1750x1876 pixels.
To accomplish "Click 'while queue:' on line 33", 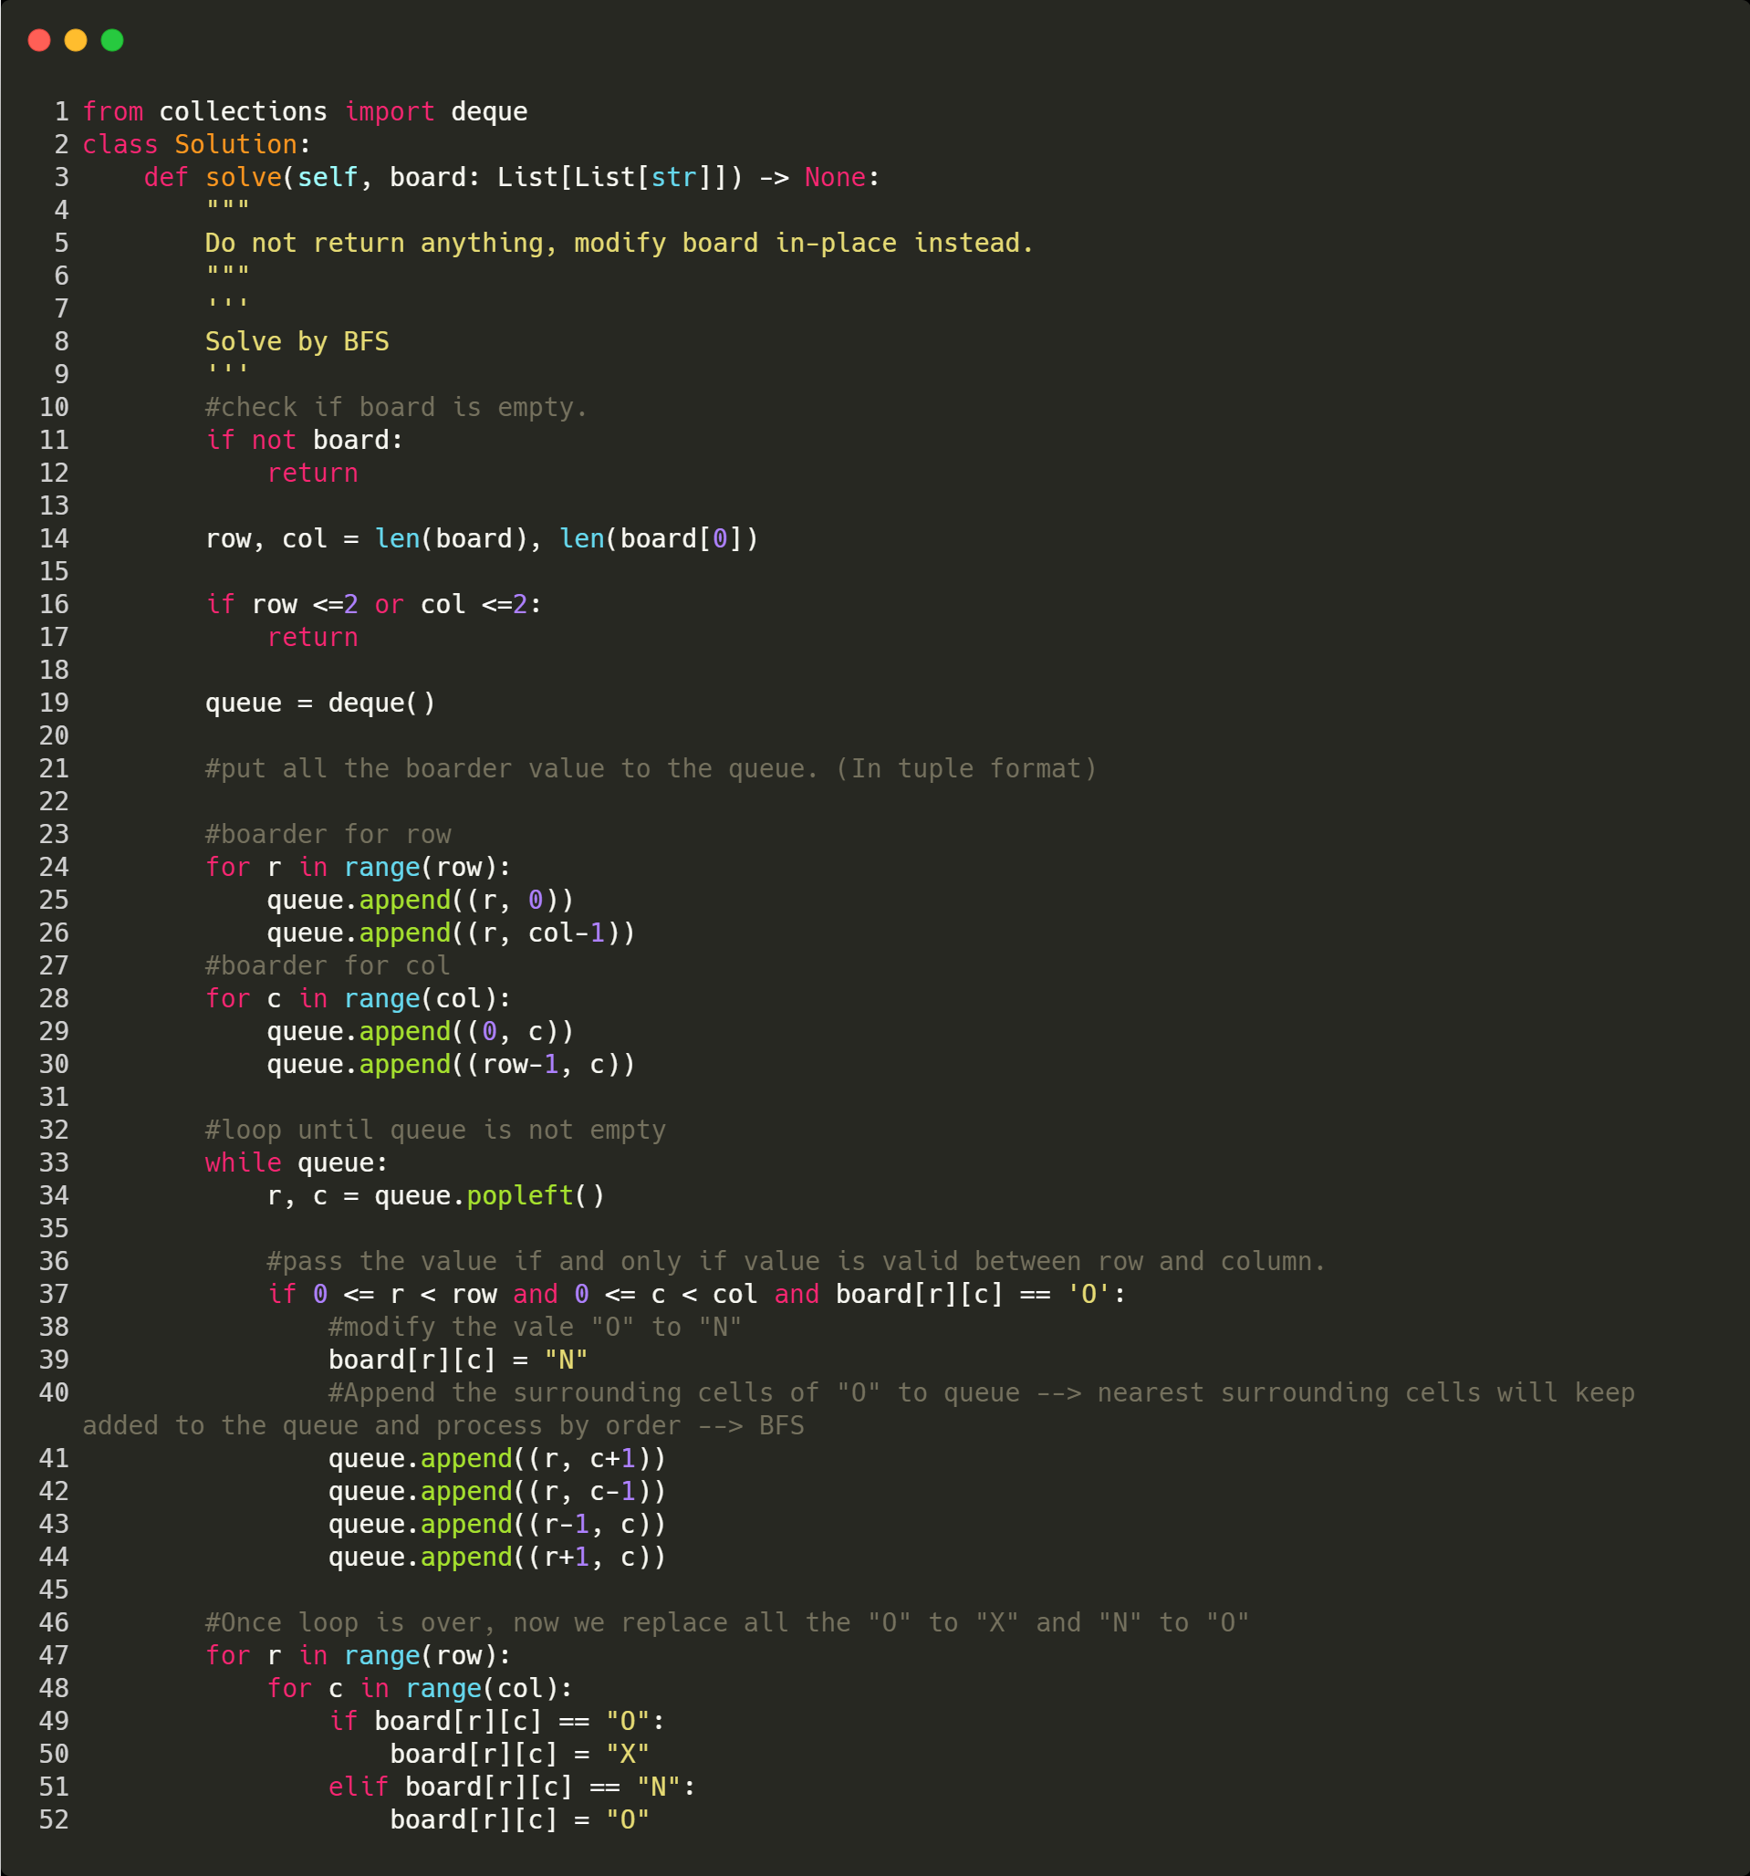I will [297, 1162].
